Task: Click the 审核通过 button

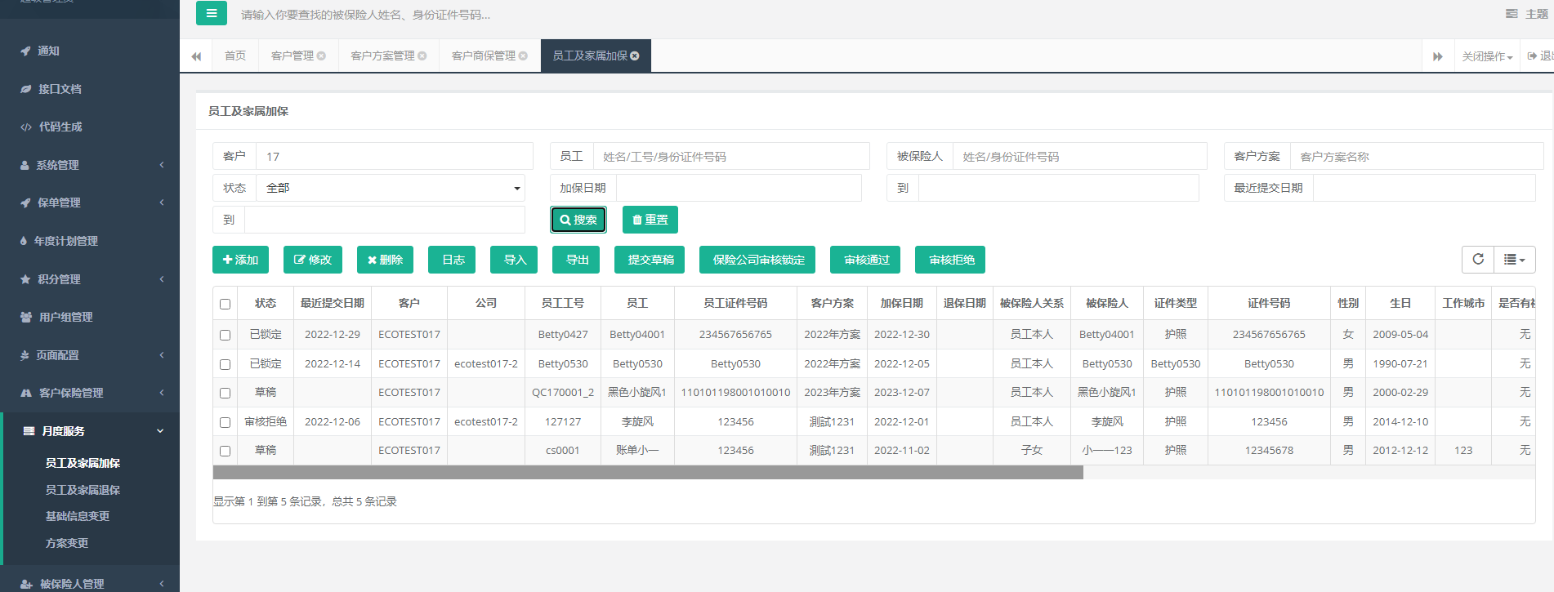Action: coord(866,260)
